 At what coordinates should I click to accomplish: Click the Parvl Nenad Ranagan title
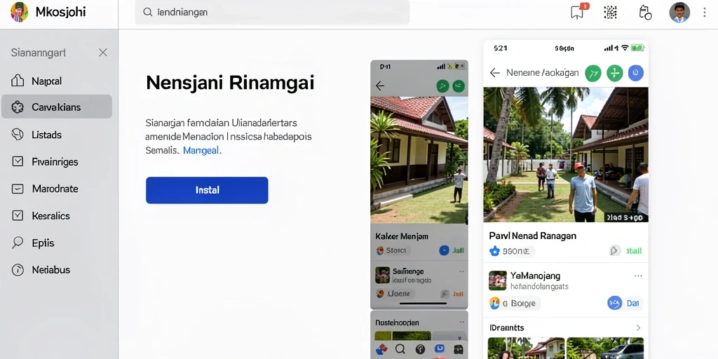click(x=533, y=236)
